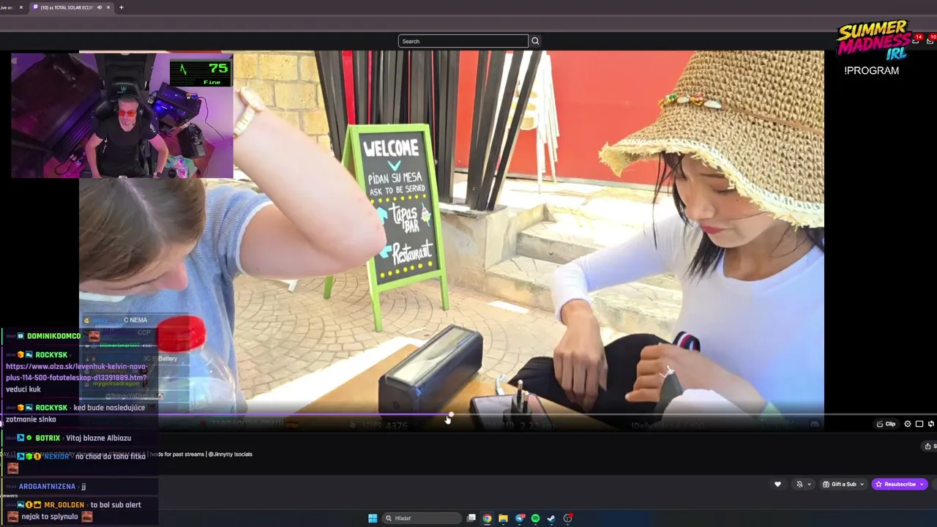Viewport: 937px width, 527px height.
Task: Open Telegram from the taskbar
Action: 520,518
